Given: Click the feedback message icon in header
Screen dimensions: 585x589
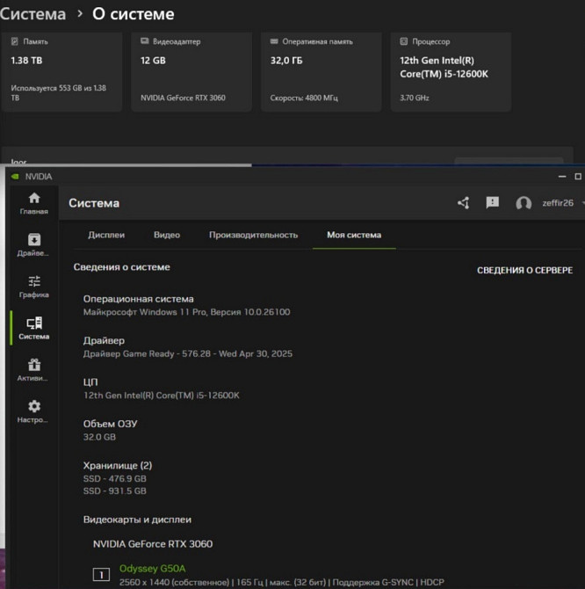Looking at the screenshot, I should pyautogui.click(x=492, y=203).
